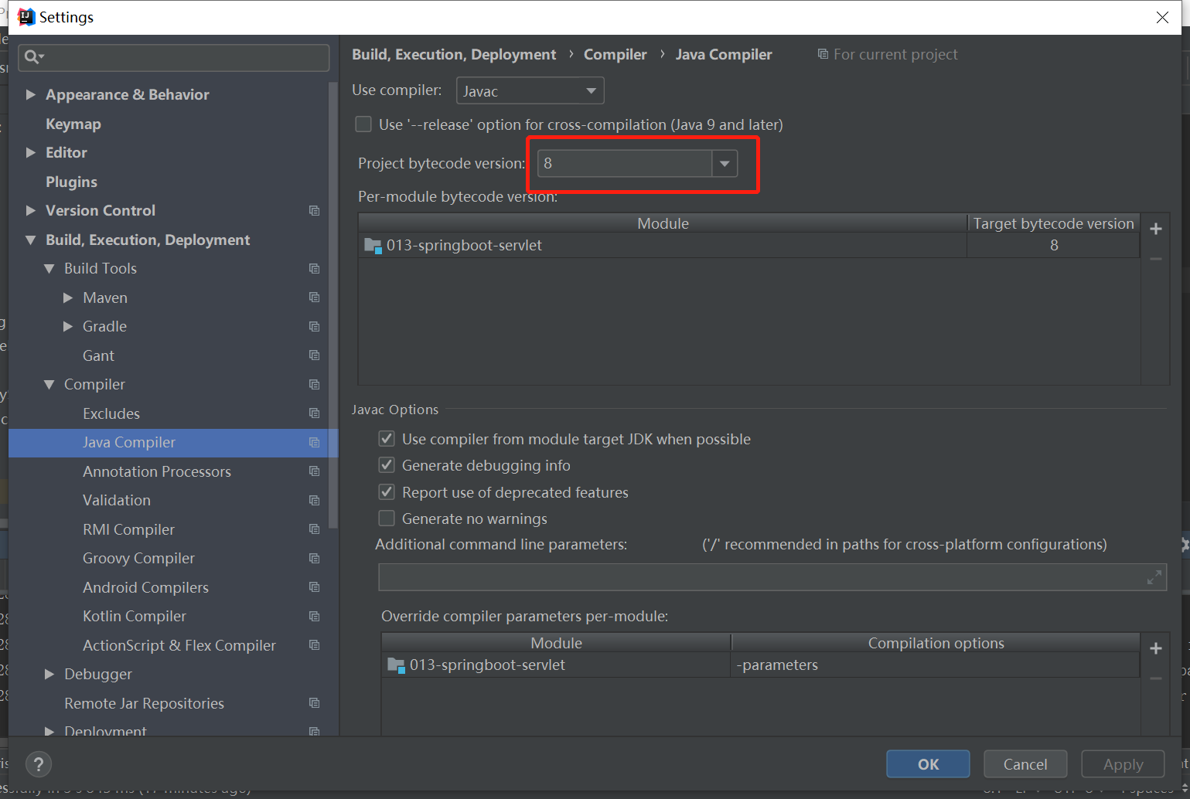Click the plus icon beside Compilation options table
Viewport: 1190px width, 799px height.
tap(1156, 648)
